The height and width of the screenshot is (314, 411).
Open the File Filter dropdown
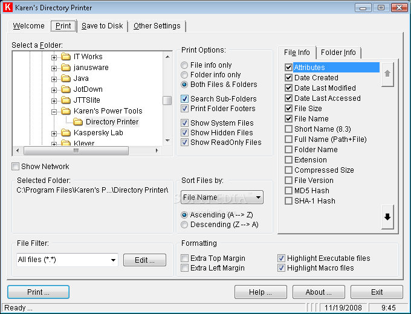[x=113, y=260]
